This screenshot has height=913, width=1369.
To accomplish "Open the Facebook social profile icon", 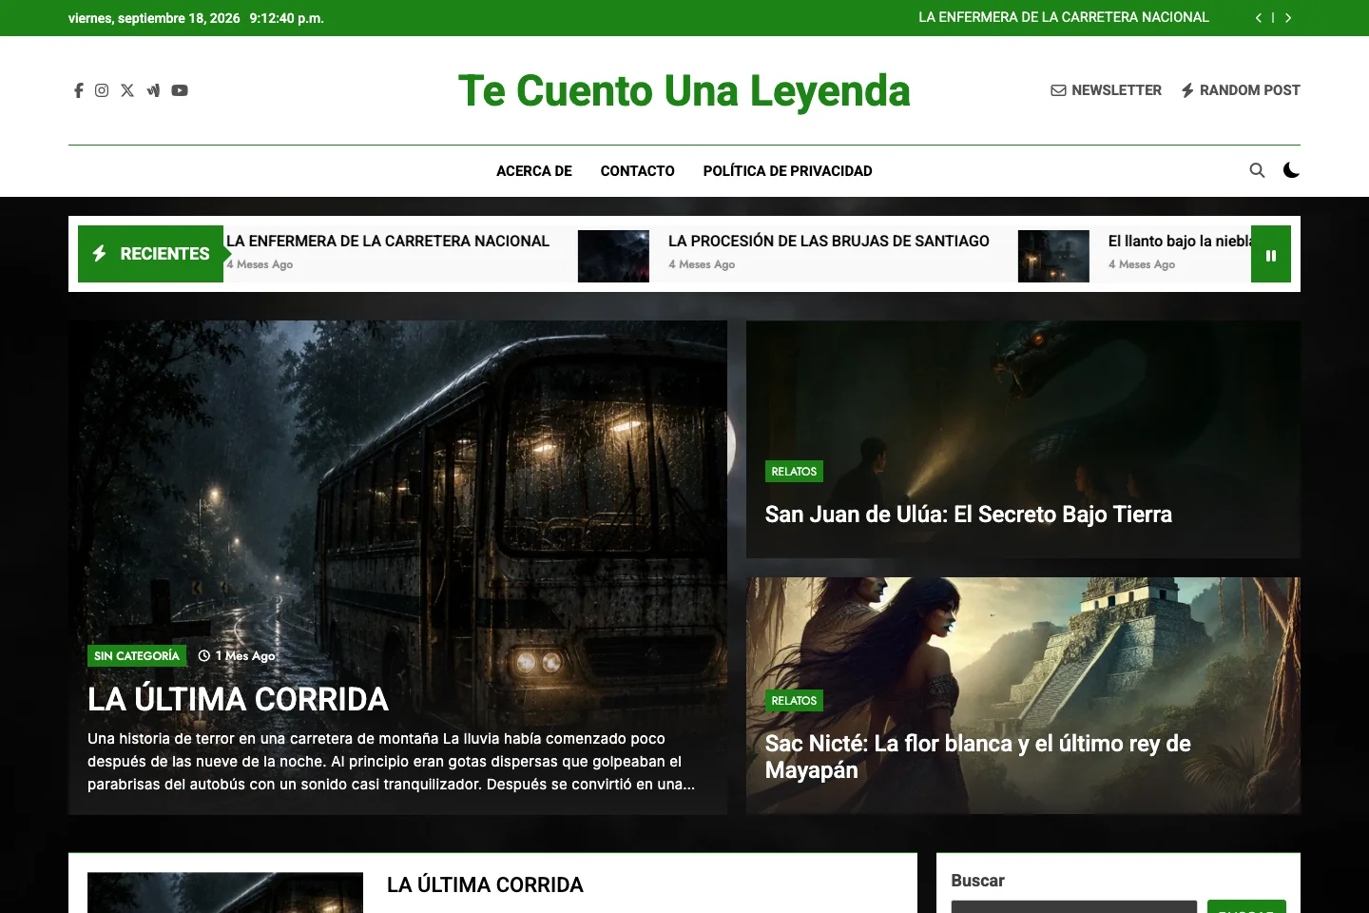I will pyautogui.click(x=79, y=90).
